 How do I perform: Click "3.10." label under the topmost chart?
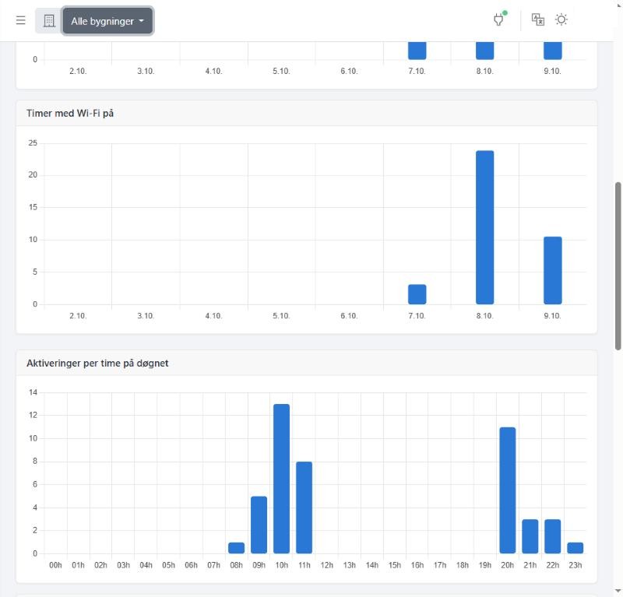click(x=146, y=72)
